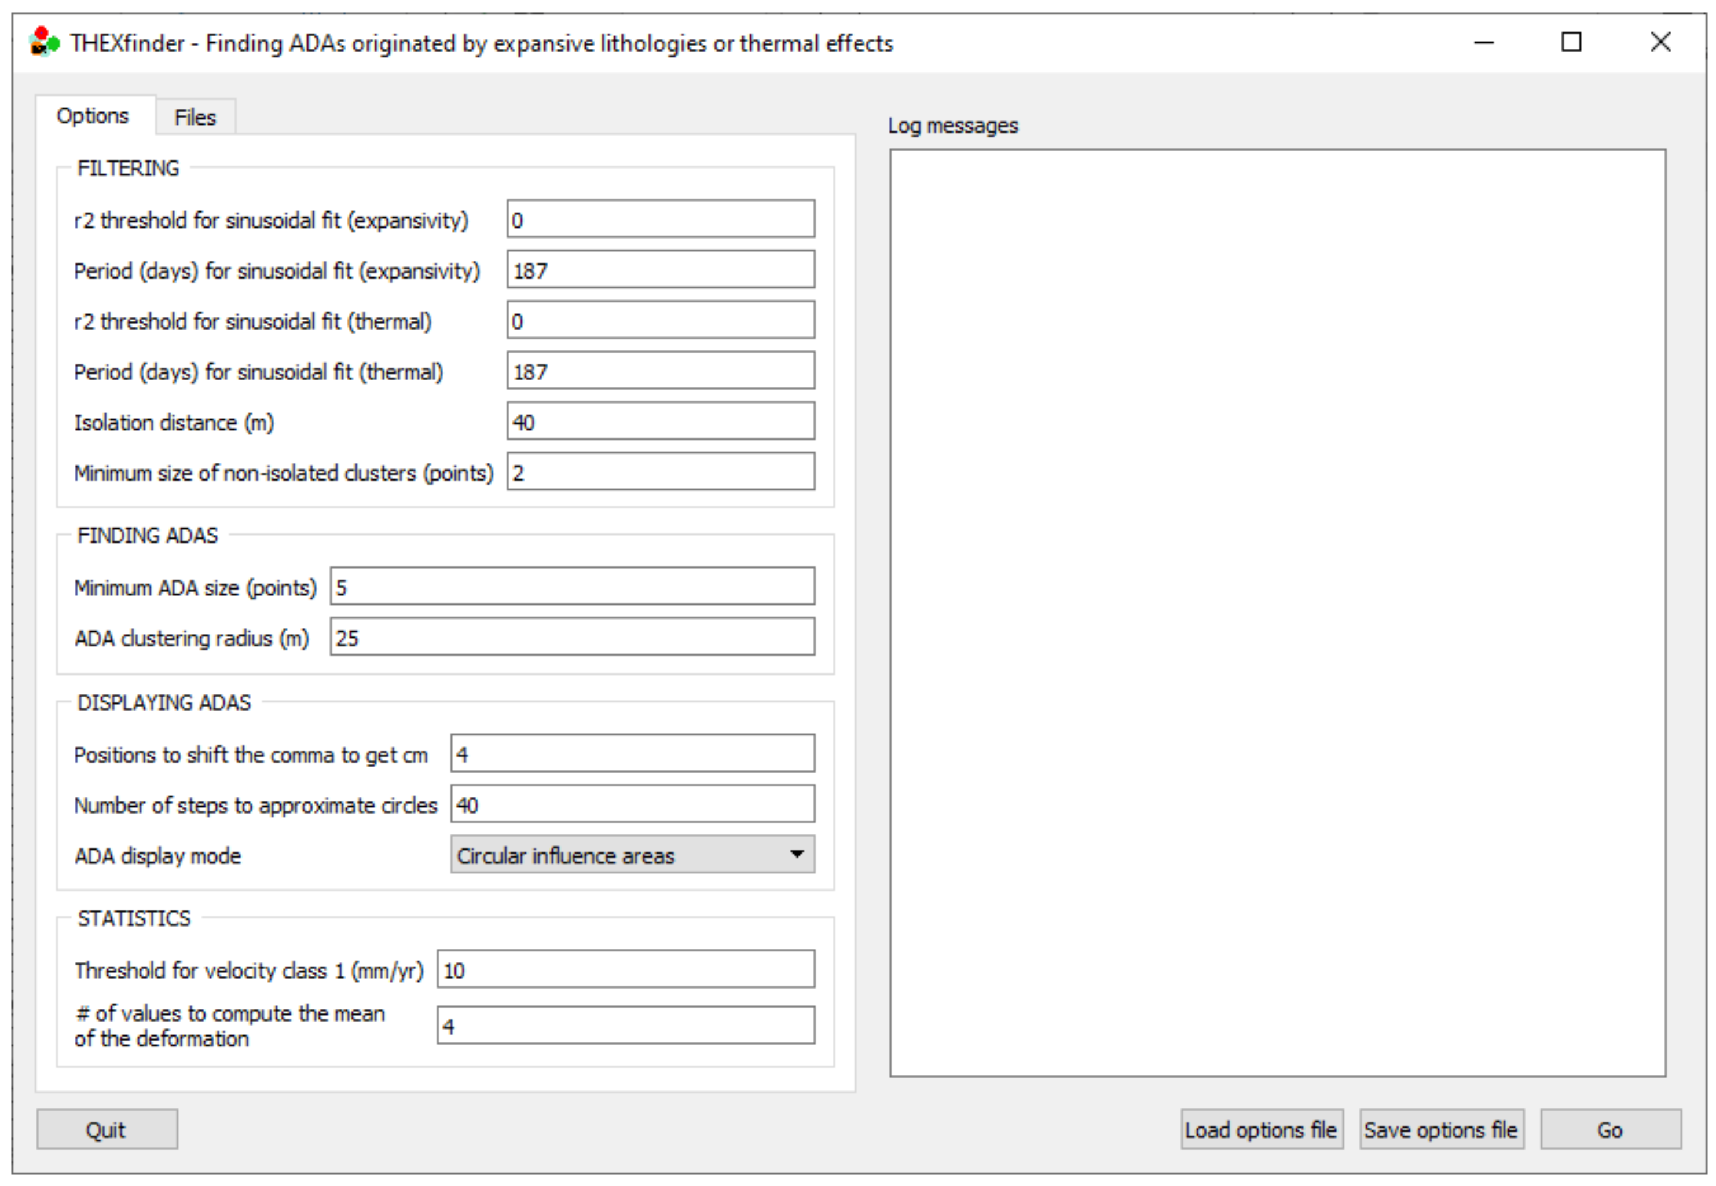Click the Isolation distance (m) field
Viewport: 1716px width, 1186px height.
click(x=659, y=422)
